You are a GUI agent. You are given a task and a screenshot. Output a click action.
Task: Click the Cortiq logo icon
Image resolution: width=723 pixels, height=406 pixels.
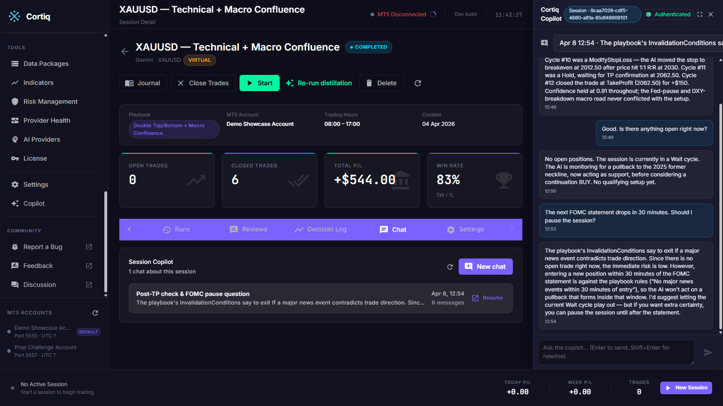(x=14, y=16)
